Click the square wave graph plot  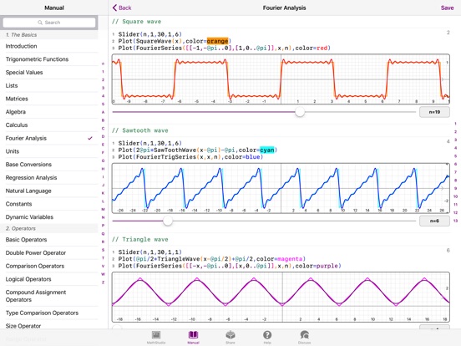pyautogui.click(x=281, y=79)
